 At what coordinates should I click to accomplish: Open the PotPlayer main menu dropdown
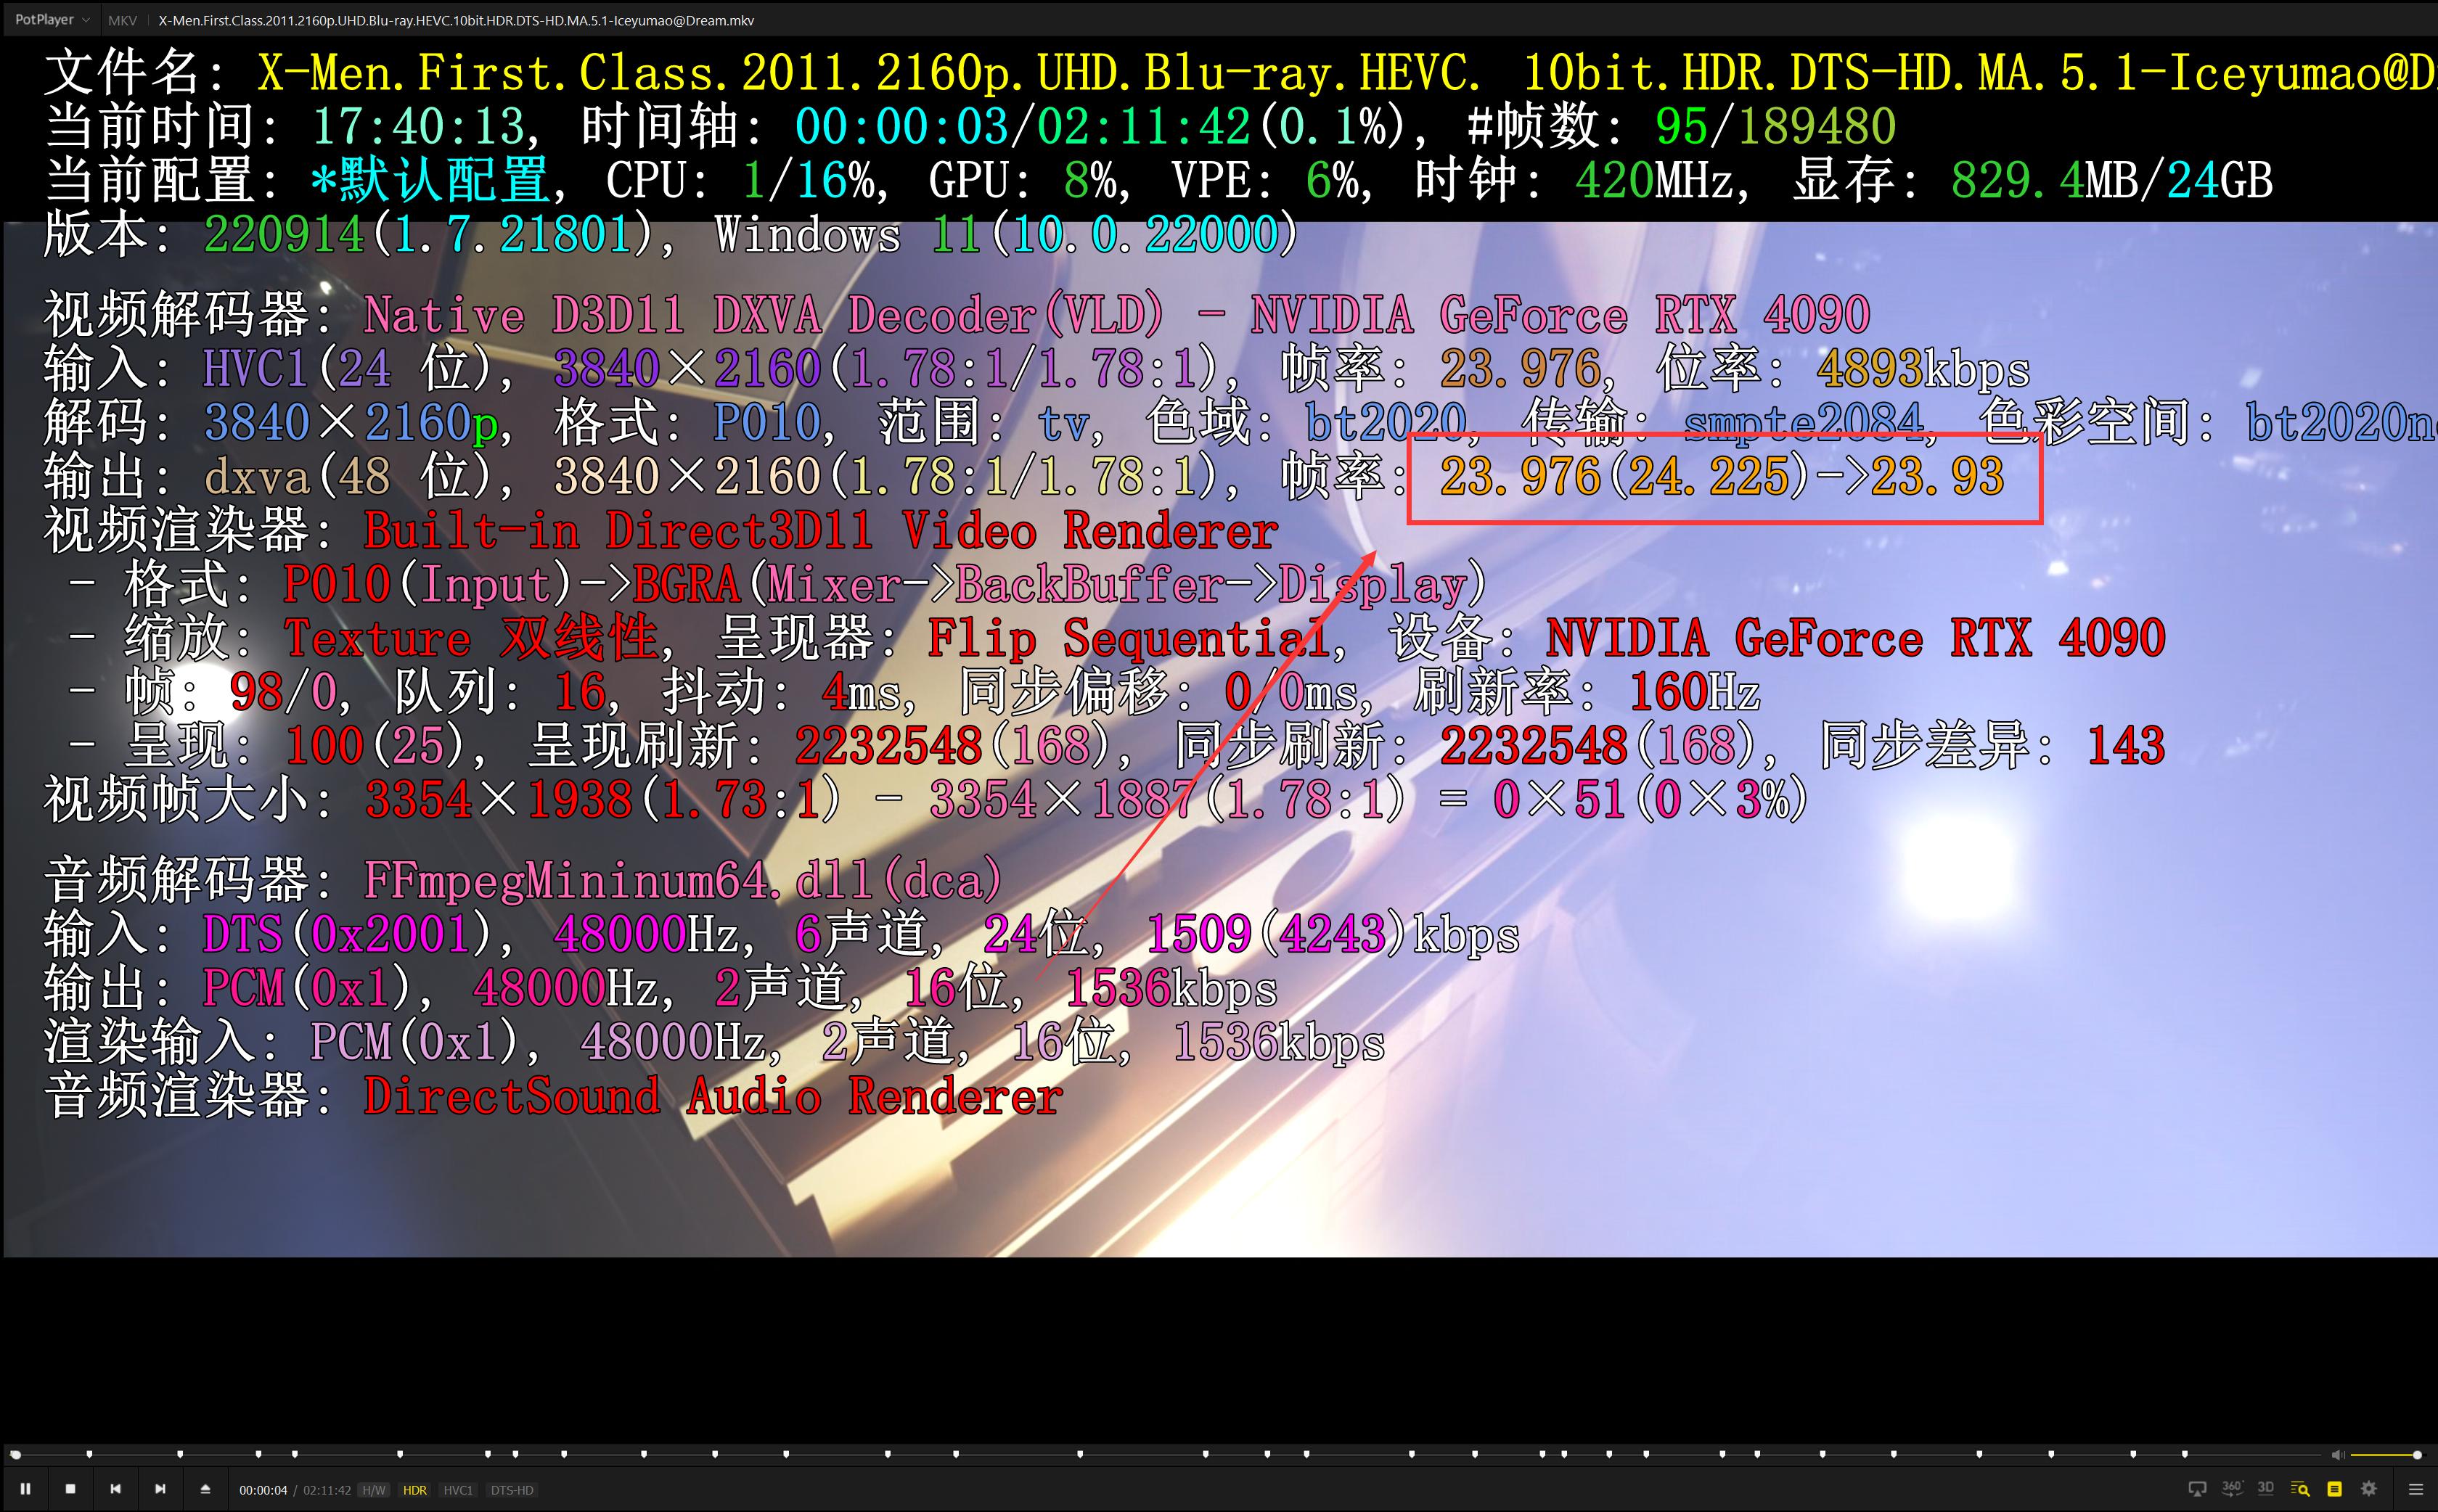pyautogui.click(x=51, y=20)
